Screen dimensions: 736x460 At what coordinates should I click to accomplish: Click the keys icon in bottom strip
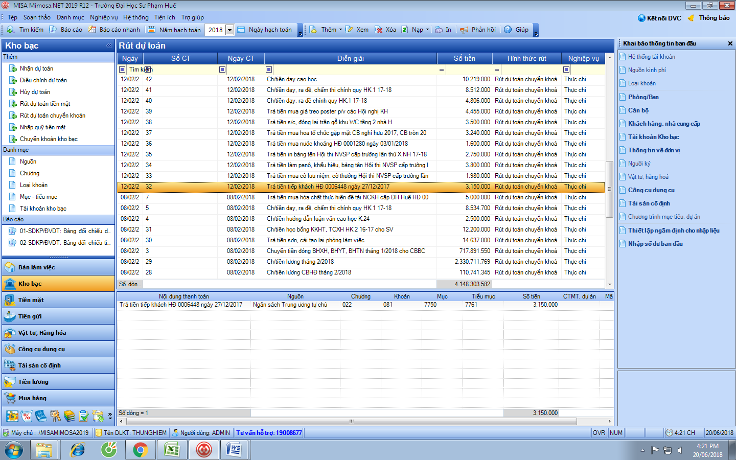[x=55, y=416]
